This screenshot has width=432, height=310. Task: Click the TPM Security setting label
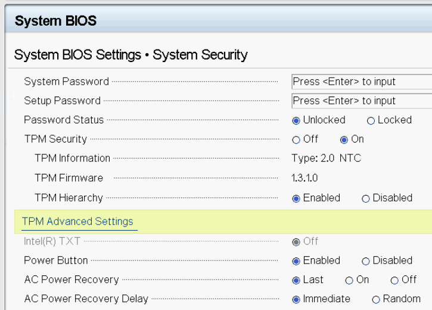pos(55,139)
